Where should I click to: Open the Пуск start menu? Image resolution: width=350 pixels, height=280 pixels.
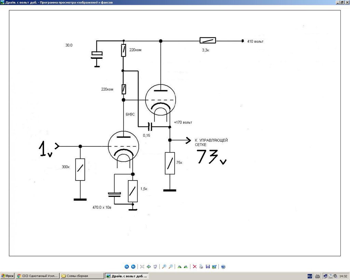click(8, 276)
